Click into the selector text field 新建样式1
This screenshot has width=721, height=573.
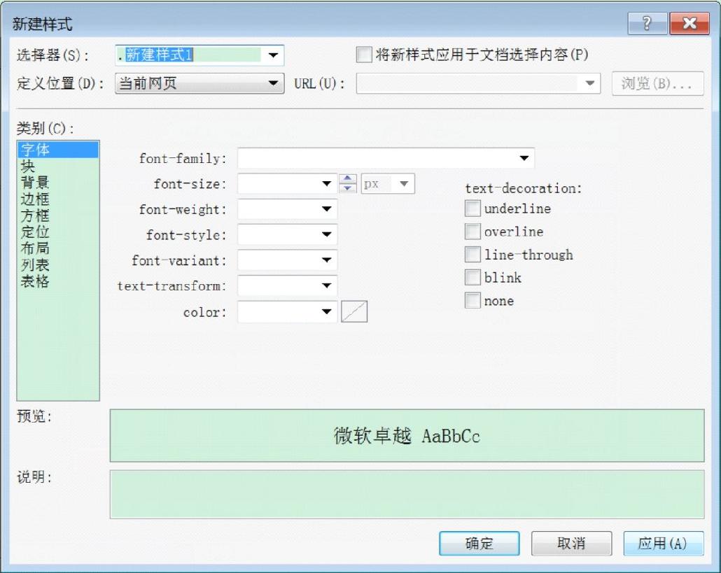pos(188,55)
